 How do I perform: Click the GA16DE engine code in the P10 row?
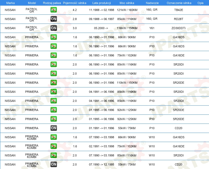[x=179, y=55]
